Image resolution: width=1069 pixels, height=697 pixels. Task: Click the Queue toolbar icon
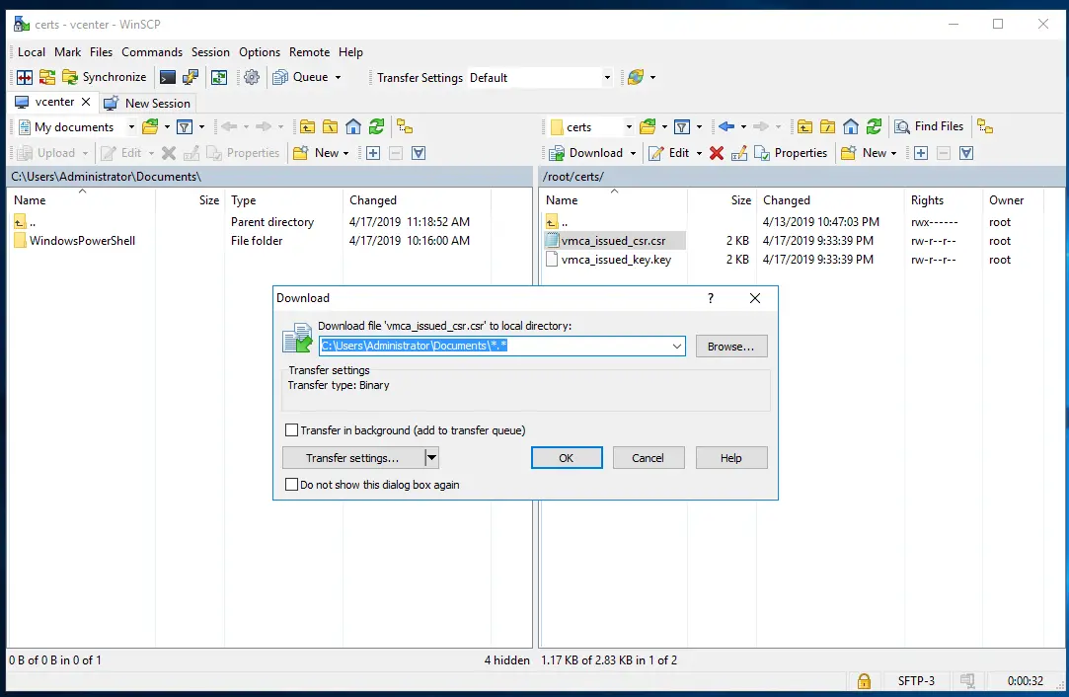tap(279, 77)
